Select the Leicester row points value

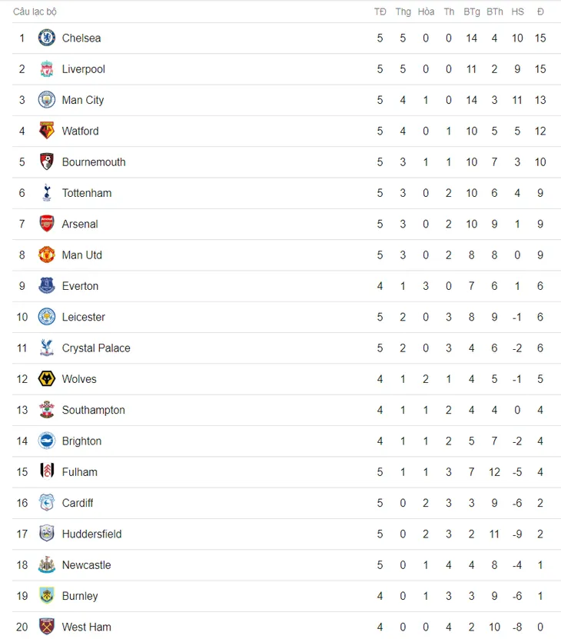540,317
